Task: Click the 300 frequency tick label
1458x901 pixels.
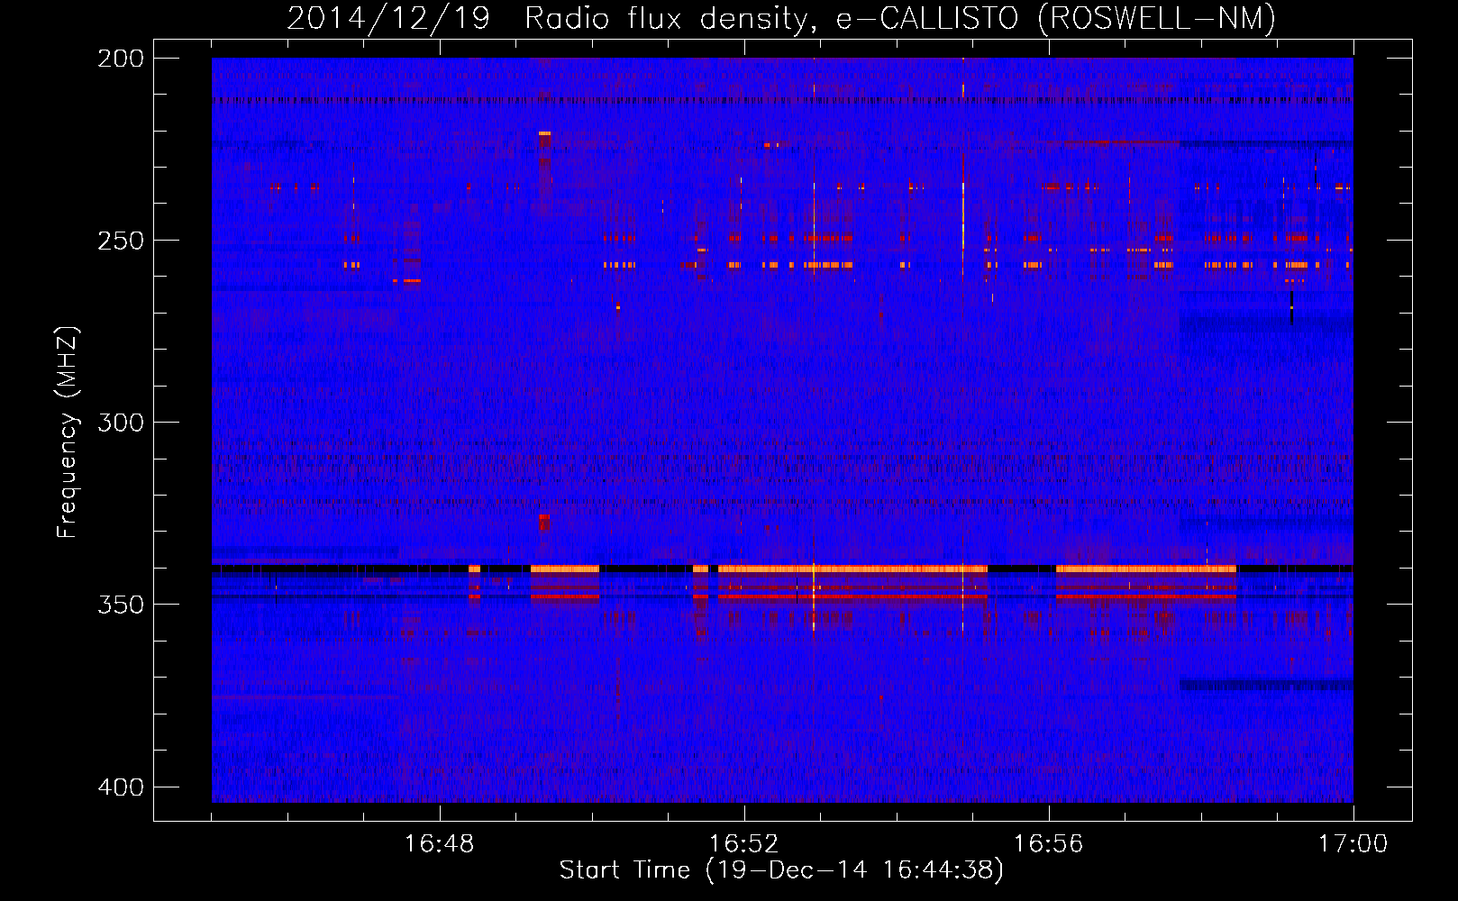Action: (x=121, y=423)
